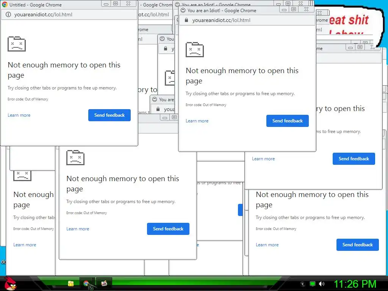Click Send feedback in the bottom-center error window
The width and height of the screenshot is (388, 291).
[x=168, y=229]
